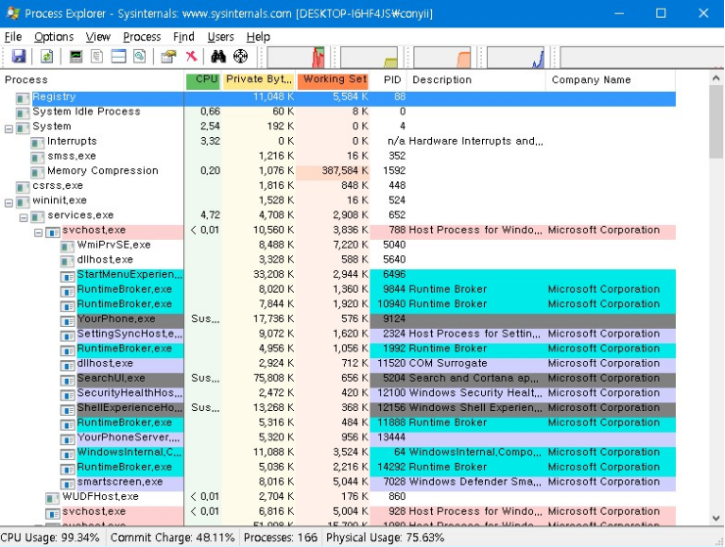Screen dimensions: 725x547
Task: Click the red X Kill Process icon
Action: pos(191,57)
